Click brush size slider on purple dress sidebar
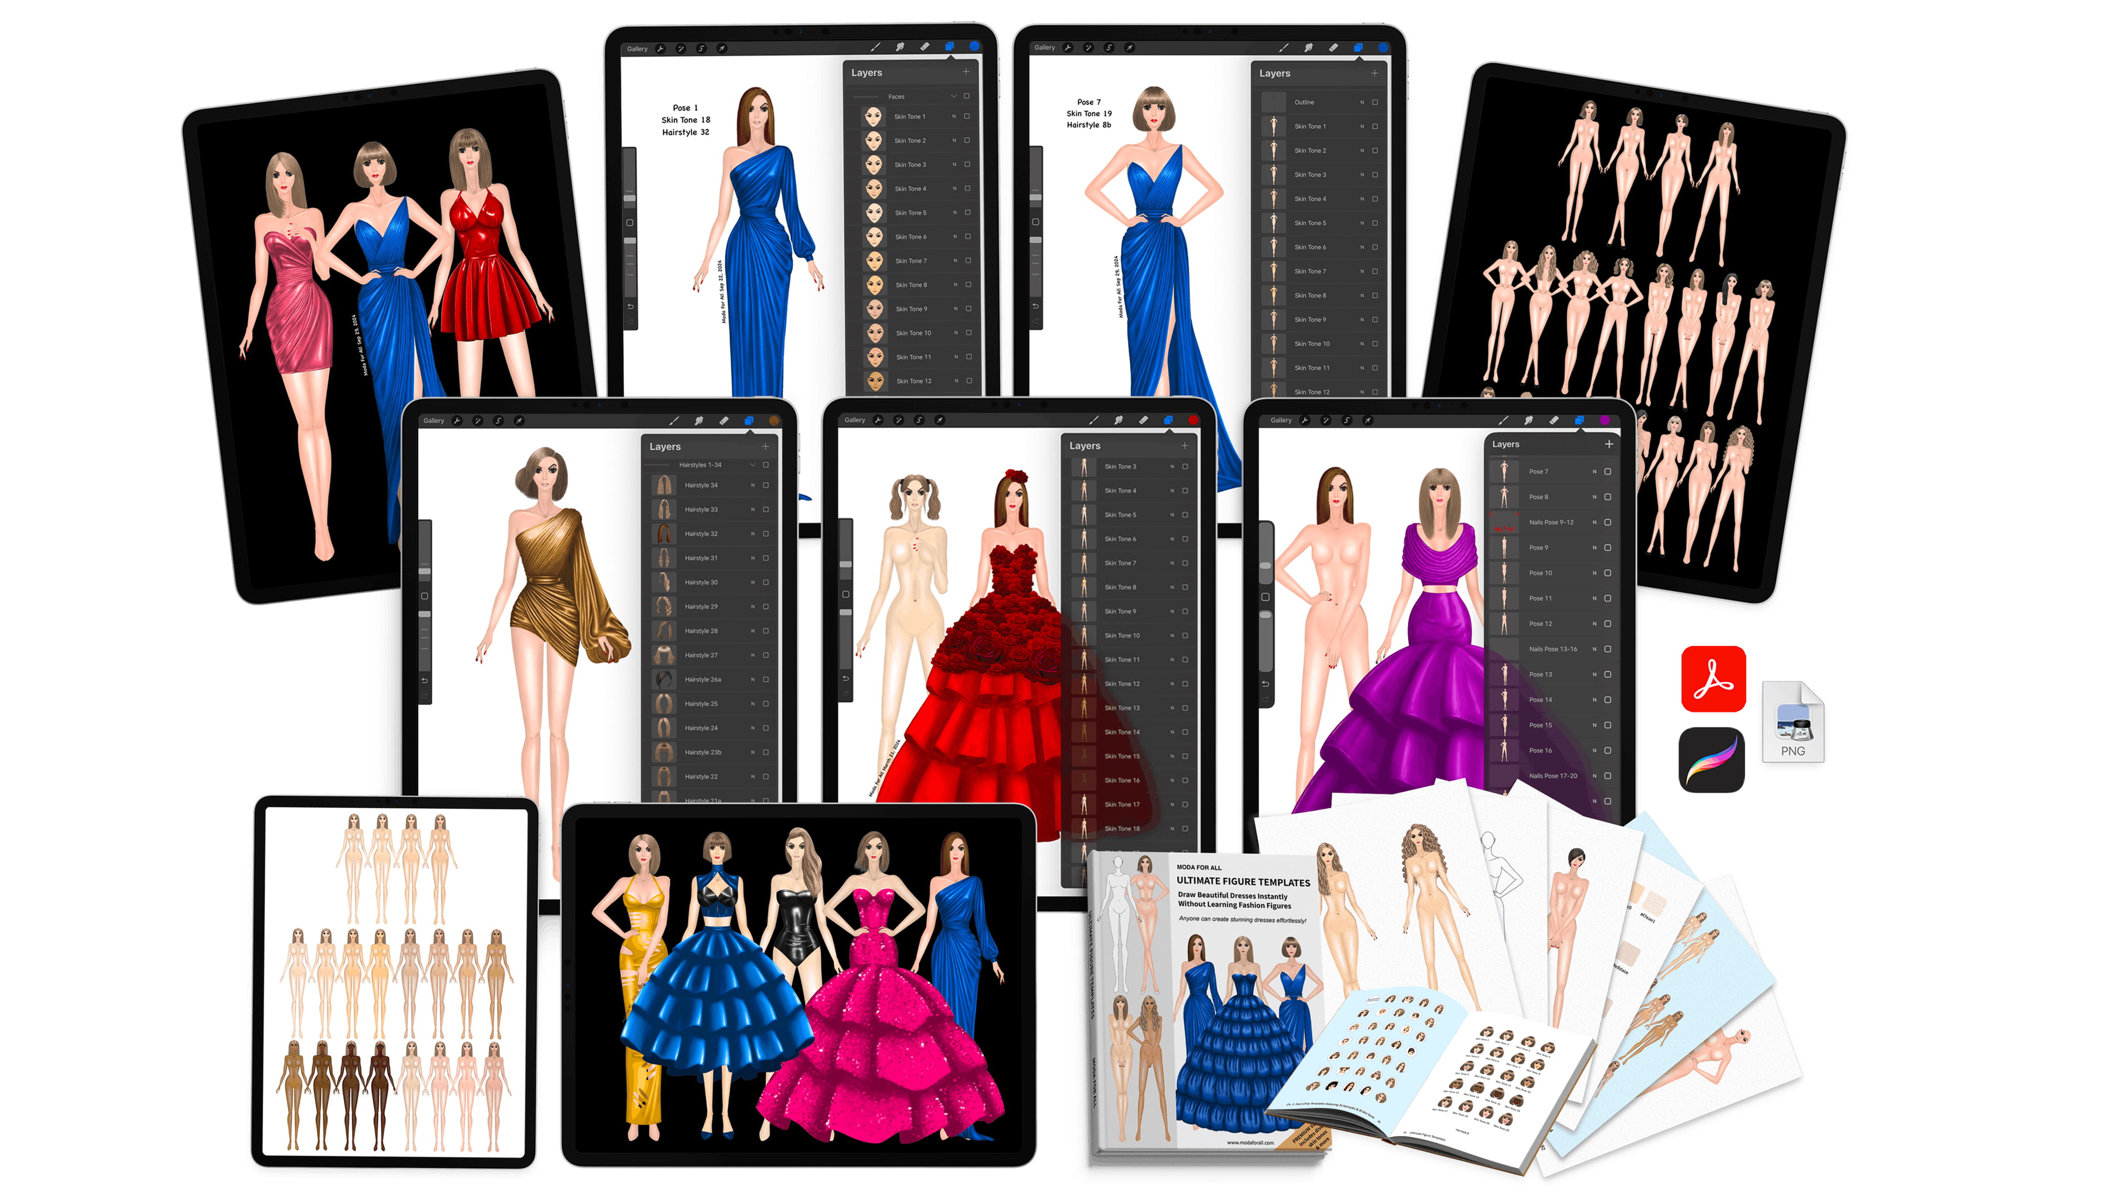 1266,554
